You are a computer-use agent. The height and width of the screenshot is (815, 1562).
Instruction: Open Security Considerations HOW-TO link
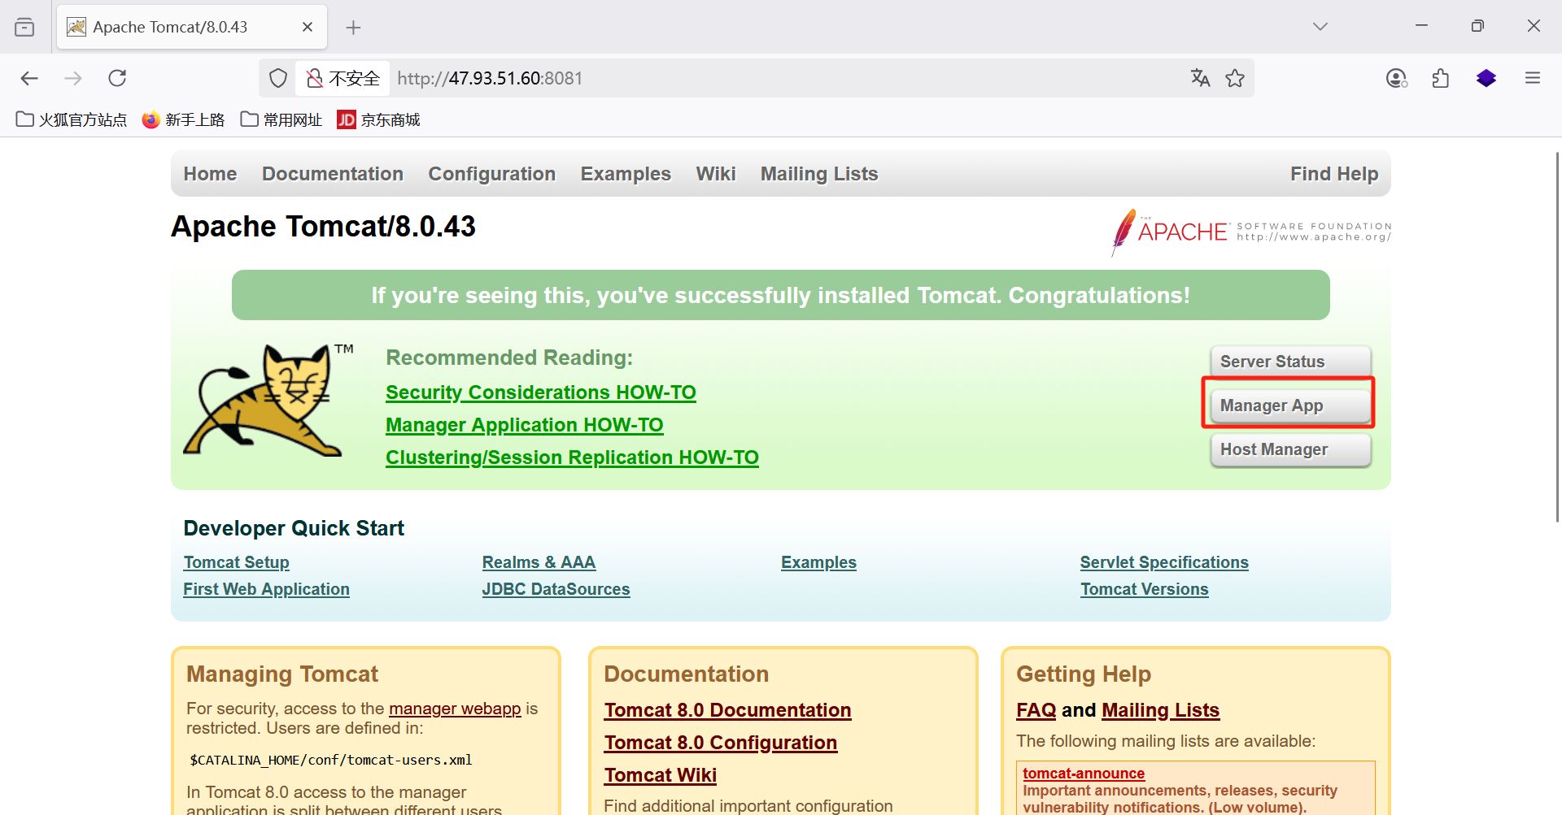tap(541, 392)
